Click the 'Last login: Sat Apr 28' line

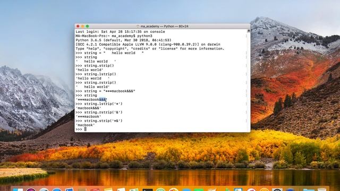(120, 32)
